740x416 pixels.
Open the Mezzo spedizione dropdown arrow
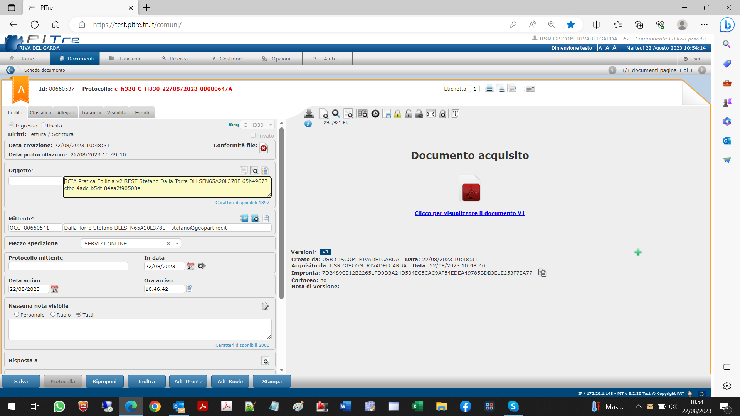[177, 243]
